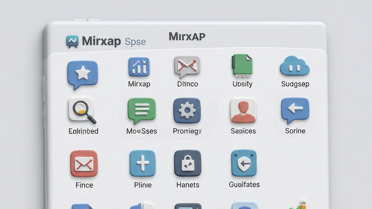
Task: Click the Mirxap logo icon in header
Action: pyautogui.click(x=72, y=42)
